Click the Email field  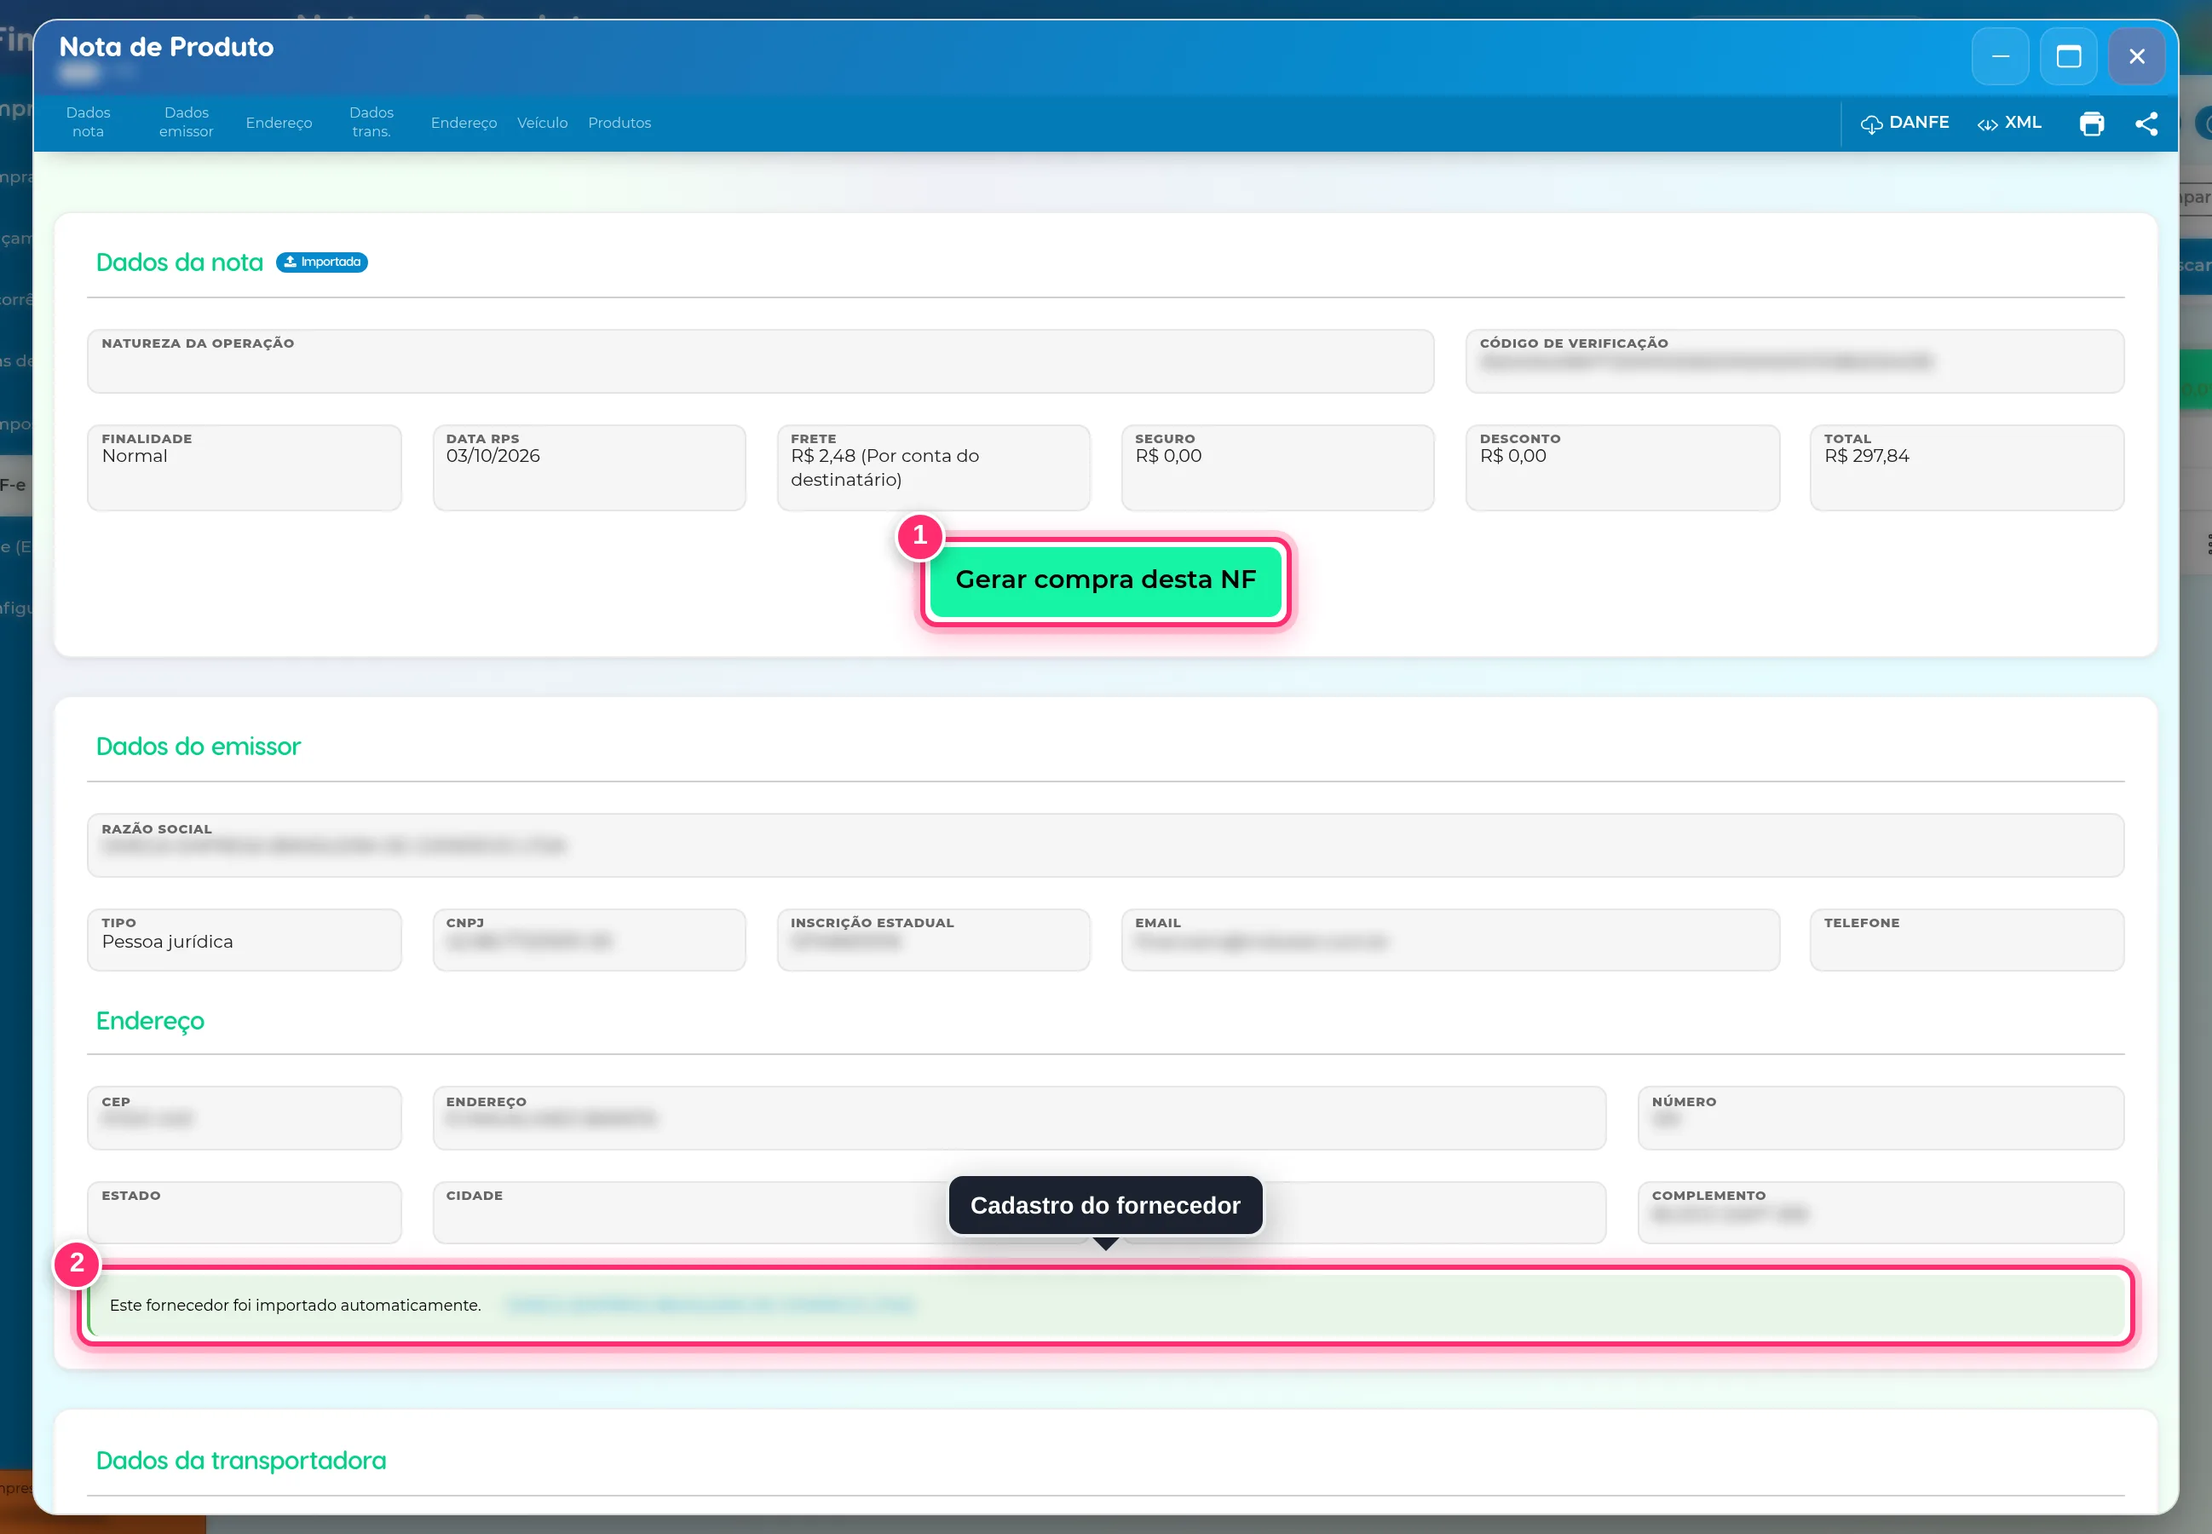coord(1450,940)
